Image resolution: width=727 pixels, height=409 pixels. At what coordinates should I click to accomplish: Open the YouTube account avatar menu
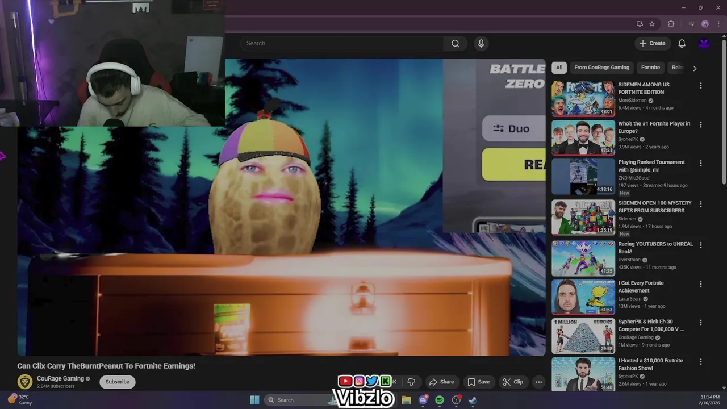click(x=704, y=44)
